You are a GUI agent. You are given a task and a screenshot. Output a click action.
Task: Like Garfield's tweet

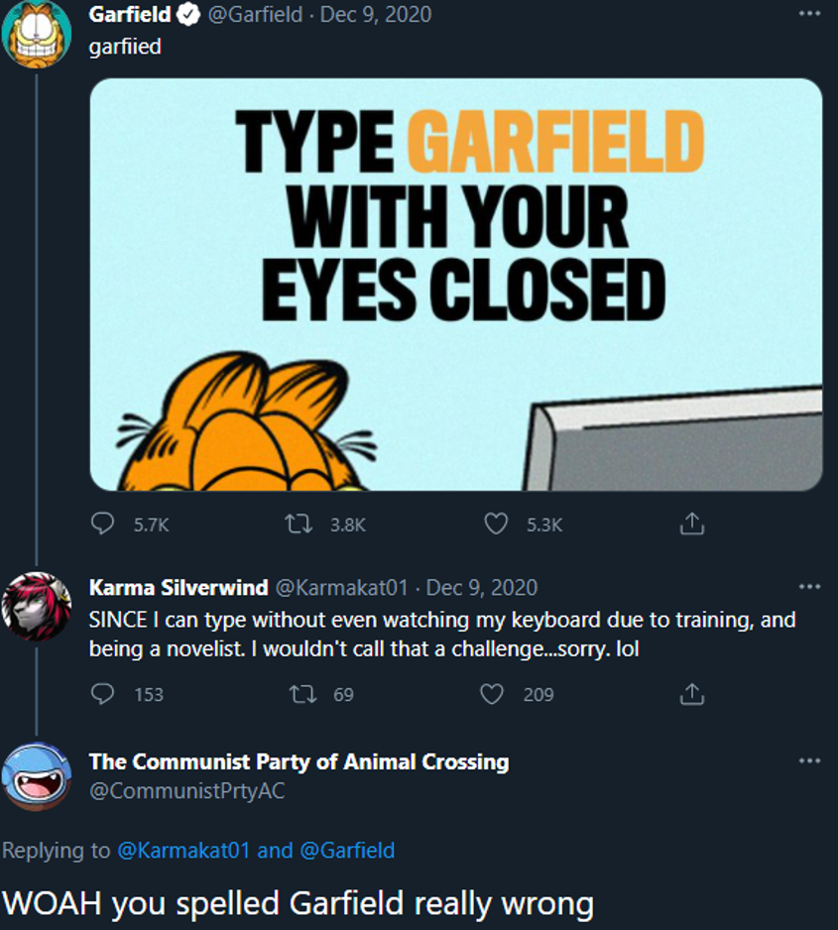[495, 524]
